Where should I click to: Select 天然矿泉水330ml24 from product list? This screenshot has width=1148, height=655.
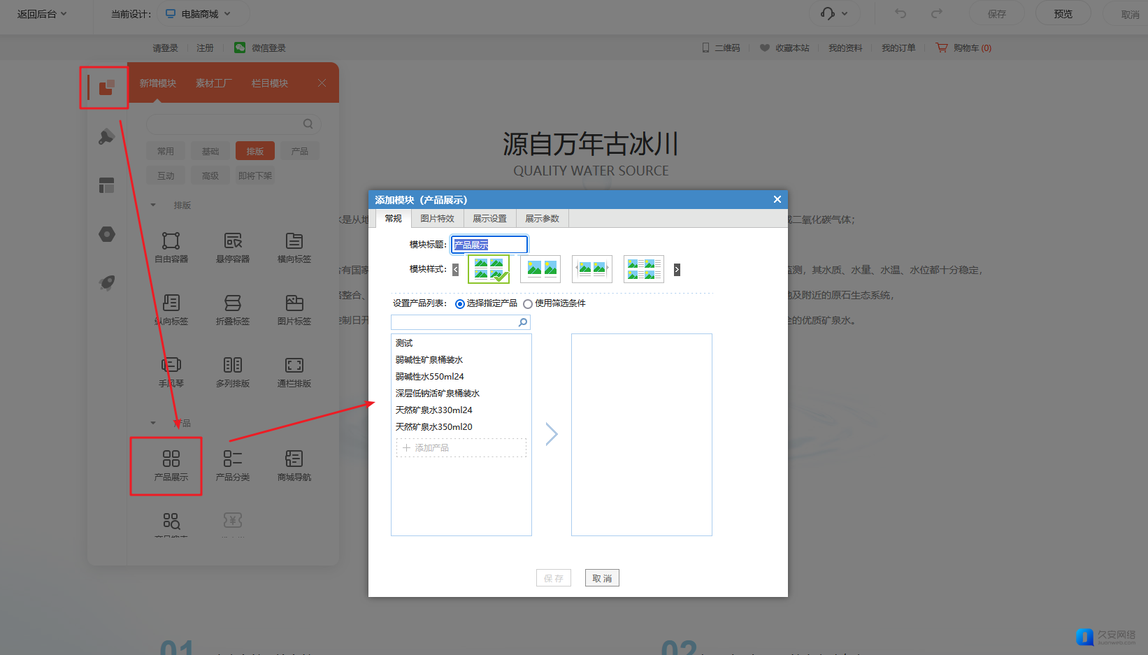coord(434,410)
